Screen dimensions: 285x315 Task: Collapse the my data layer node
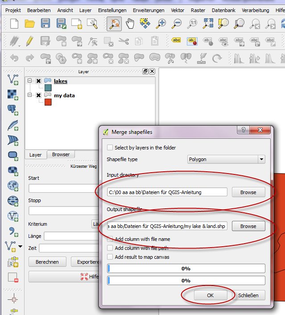coord(30,95)
